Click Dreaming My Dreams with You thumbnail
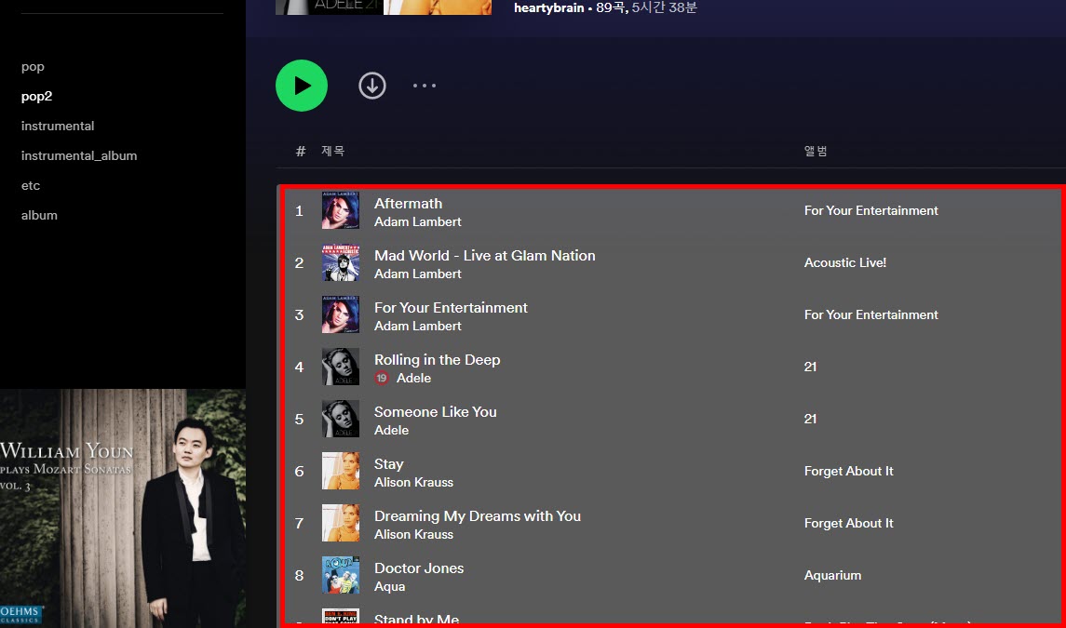Image resolution: width=1066 pixels, height=628 pixels. (341, 523)
